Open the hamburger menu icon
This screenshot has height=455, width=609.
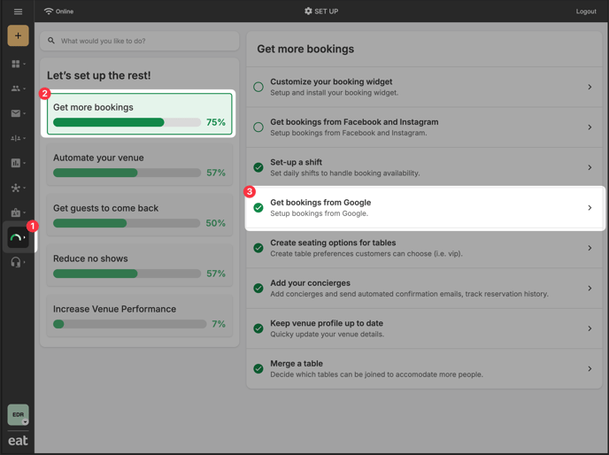[18, 12]
